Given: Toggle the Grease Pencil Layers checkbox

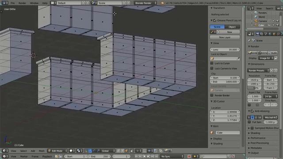Looking at the screenshot, I should (x=214, y=20).
